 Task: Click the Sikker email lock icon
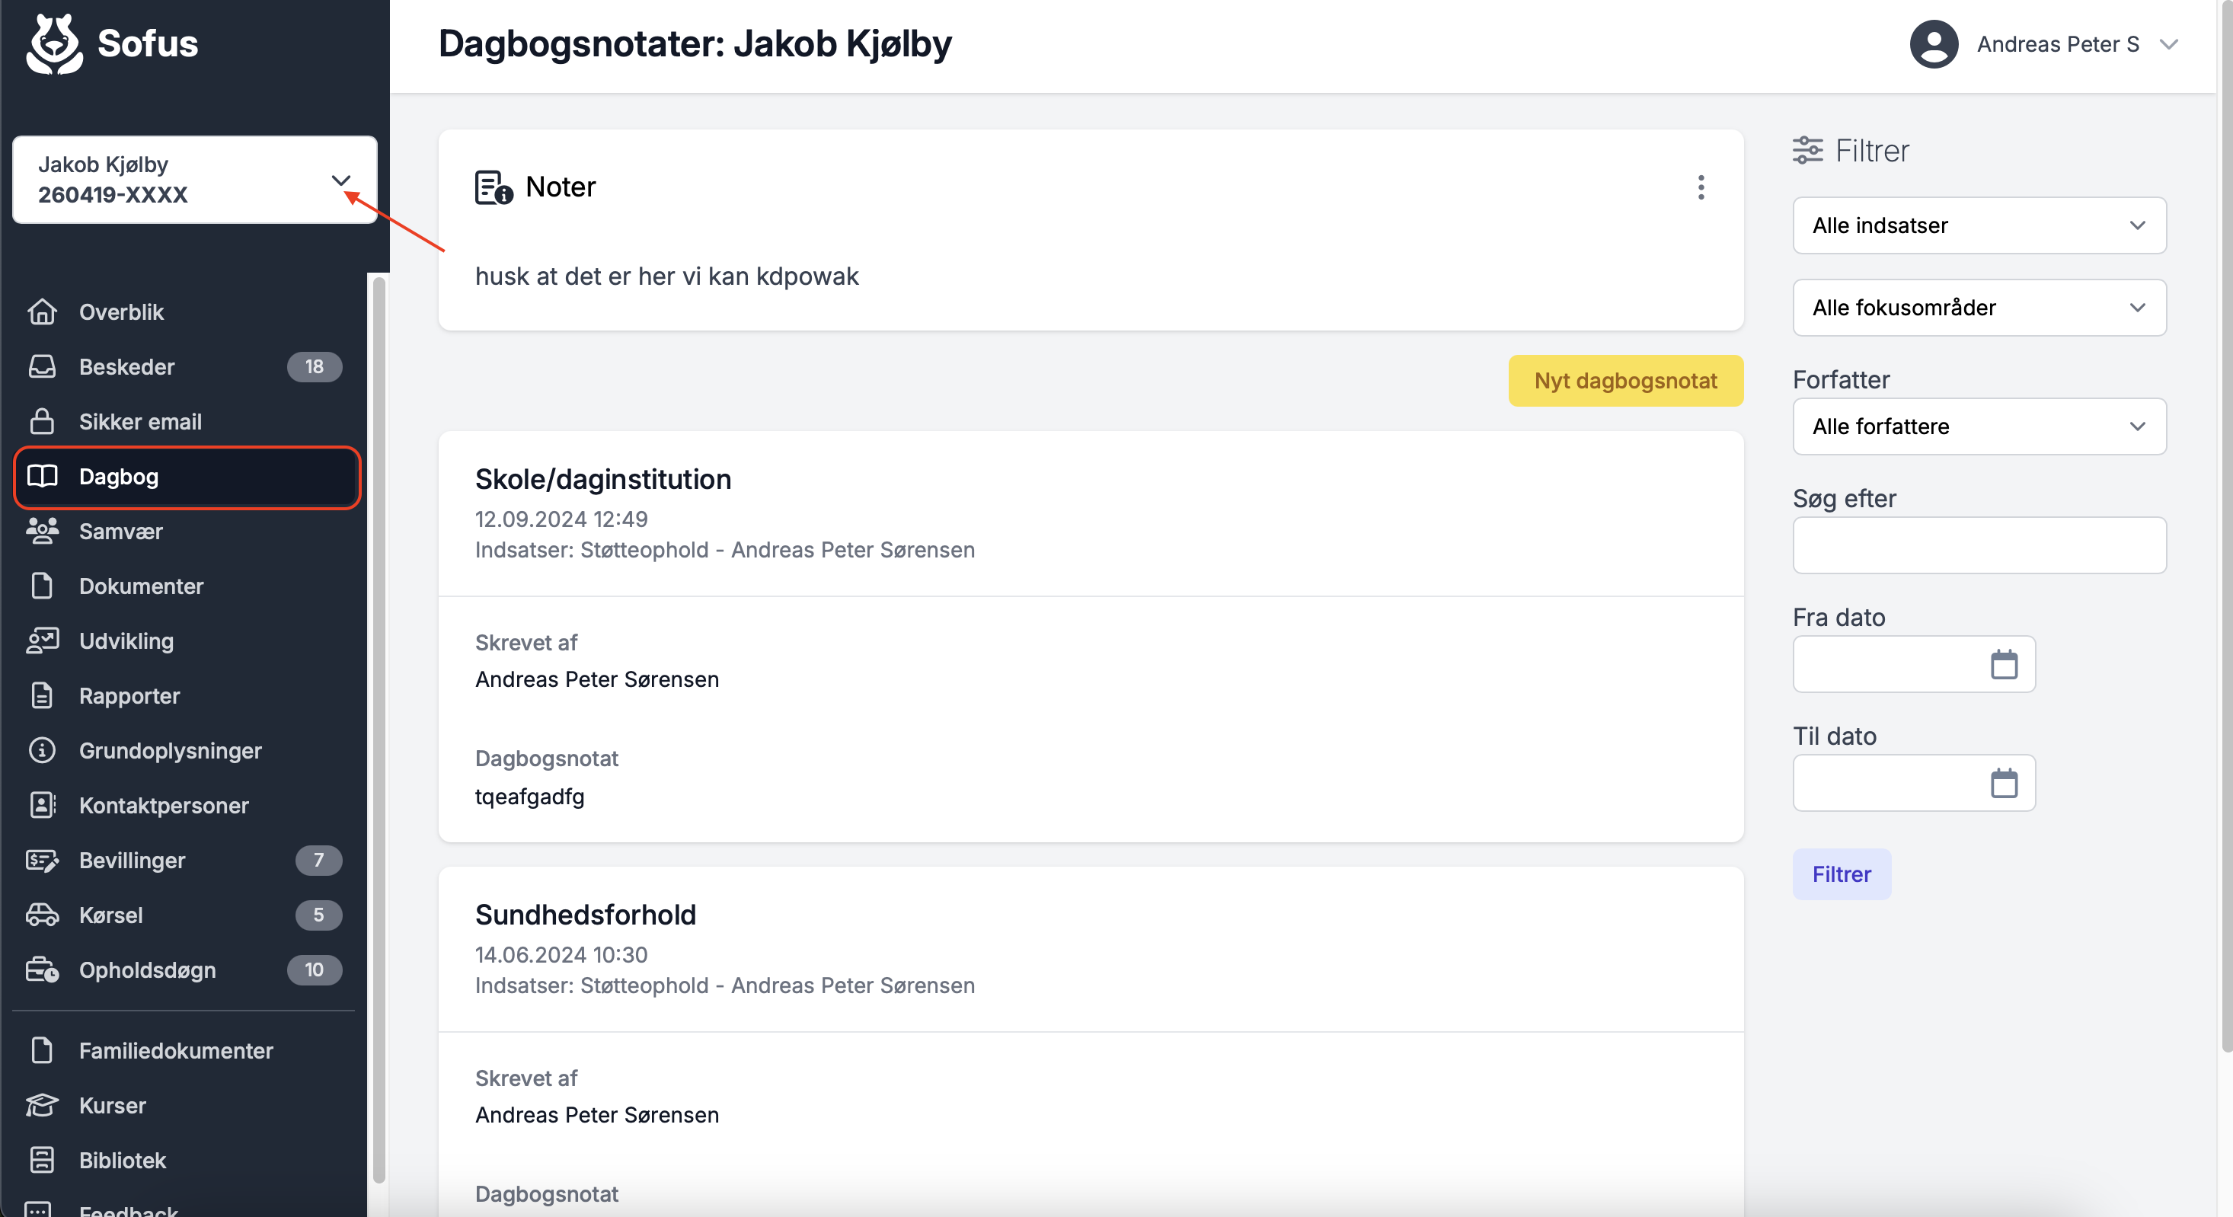pos(42,422)
